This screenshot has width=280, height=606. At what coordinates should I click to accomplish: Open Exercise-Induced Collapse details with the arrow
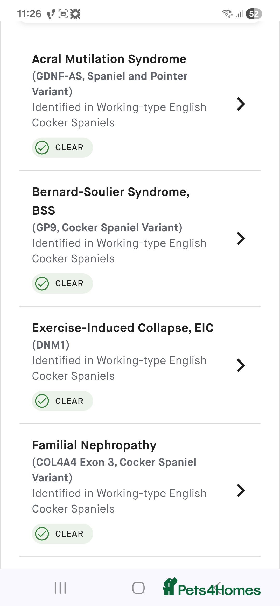coord(241,366)
